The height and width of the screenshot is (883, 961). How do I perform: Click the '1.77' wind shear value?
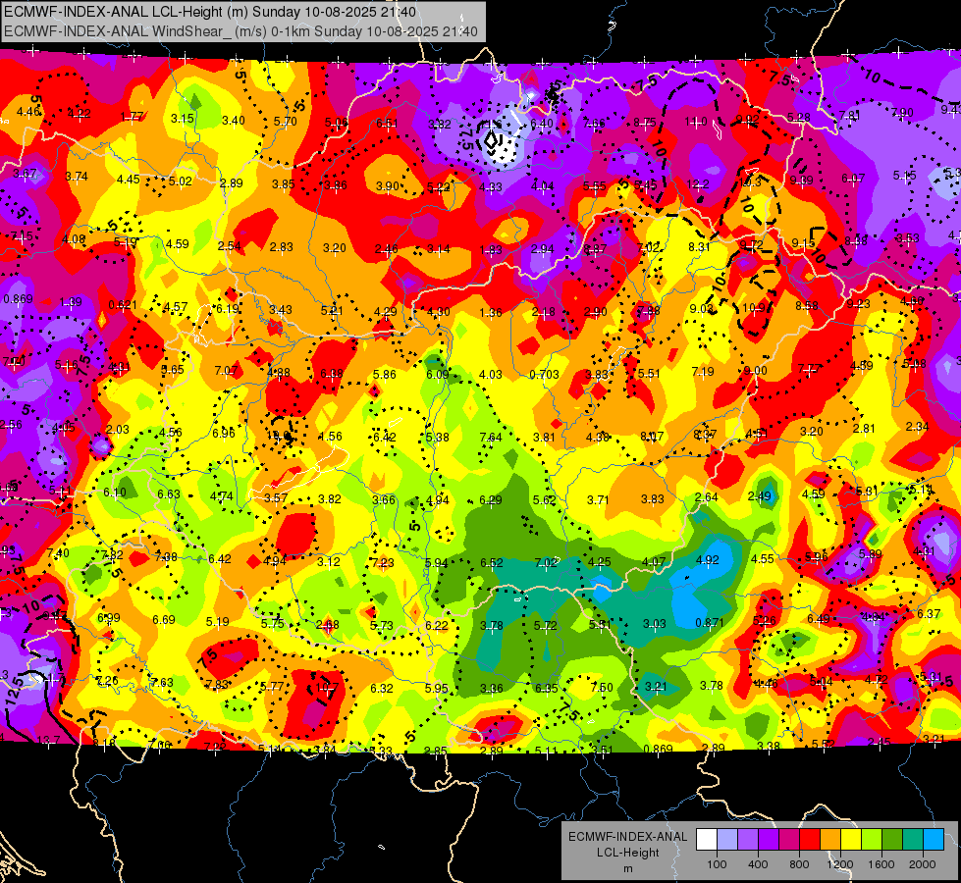point(132,117)
